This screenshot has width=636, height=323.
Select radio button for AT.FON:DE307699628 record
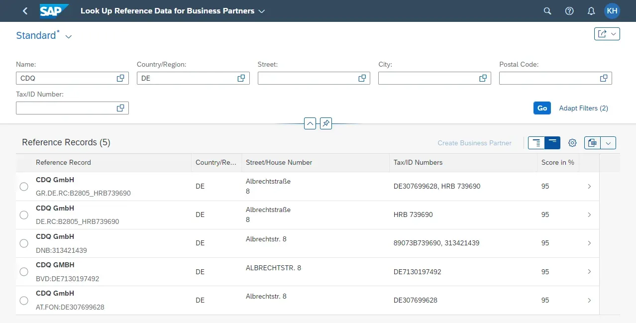24,301
